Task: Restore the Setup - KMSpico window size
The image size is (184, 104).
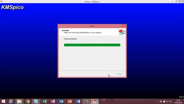Action: [176, 1]
